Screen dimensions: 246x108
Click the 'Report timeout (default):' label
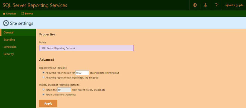pos(53,68)
